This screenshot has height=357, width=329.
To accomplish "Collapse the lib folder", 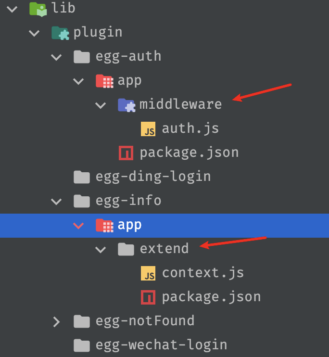I will click(13, 8).
